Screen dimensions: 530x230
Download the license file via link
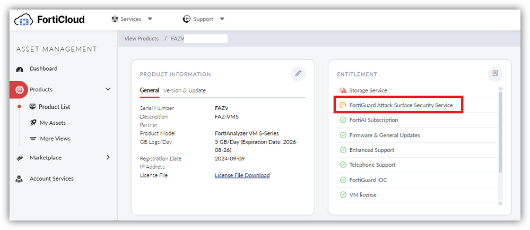pos(242,175)
